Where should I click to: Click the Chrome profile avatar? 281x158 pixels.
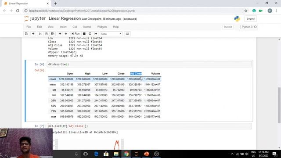270,11
